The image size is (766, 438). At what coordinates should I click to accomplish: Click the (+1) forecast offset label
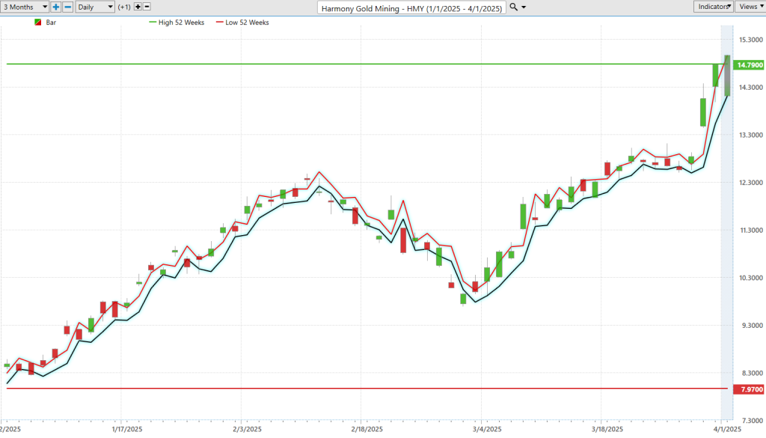125,7
